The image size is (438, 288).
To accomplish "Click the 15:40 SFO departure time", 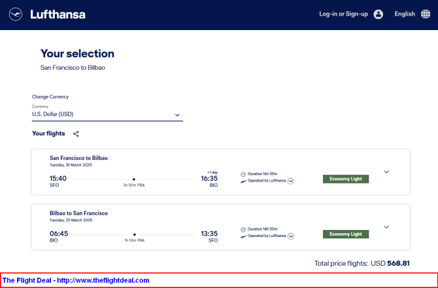I will [x=58, y=178].
